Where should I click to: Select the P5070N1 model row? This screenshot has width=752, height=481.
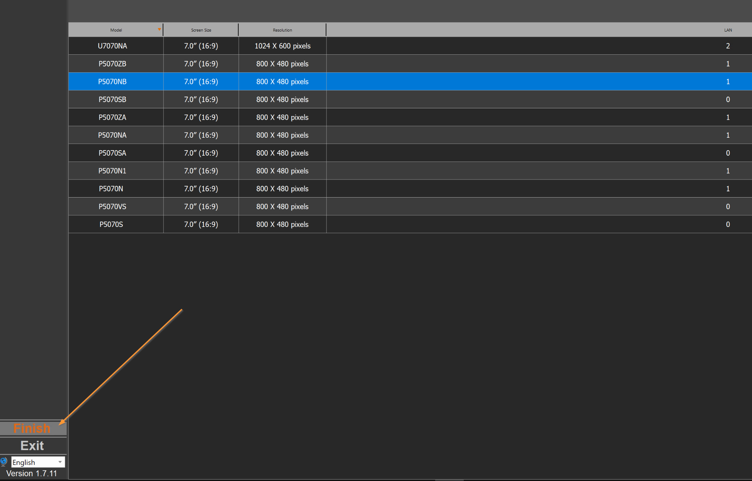[112, 171]
